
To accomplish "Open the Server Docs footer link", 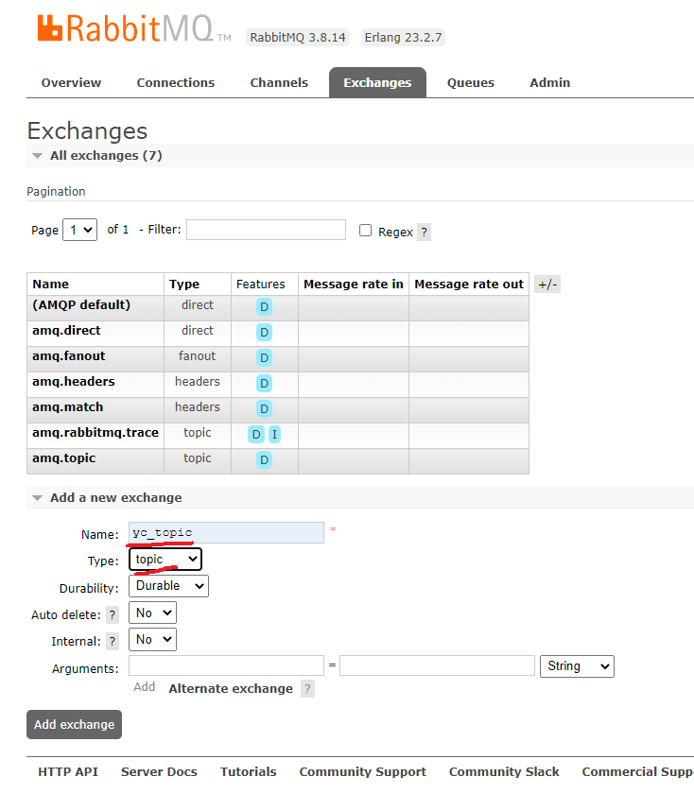I will pyautogui.click(x=159, y=771).
